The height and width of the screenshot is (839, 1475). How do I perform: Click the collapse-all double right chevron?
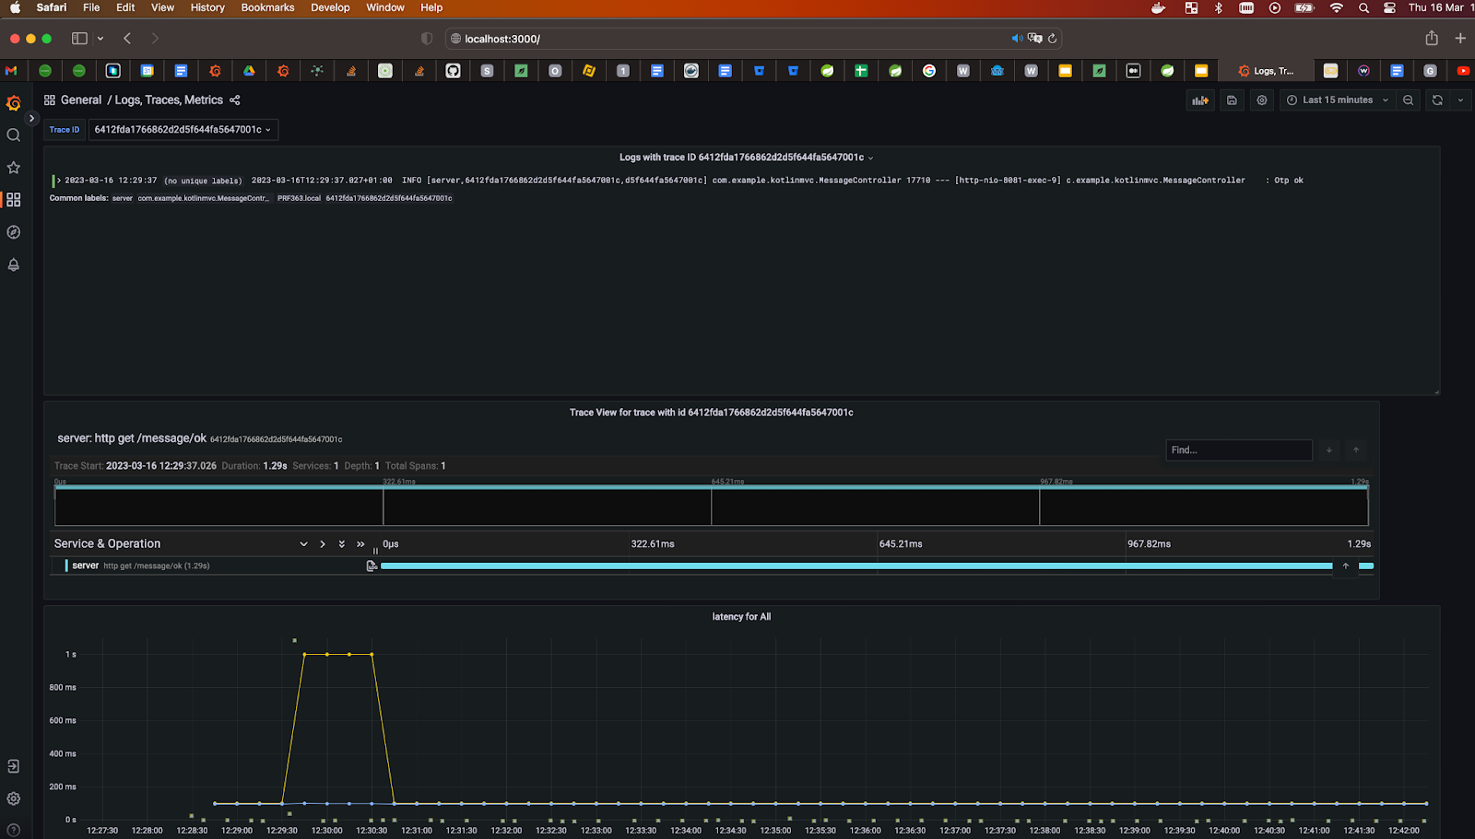point(360,544)
